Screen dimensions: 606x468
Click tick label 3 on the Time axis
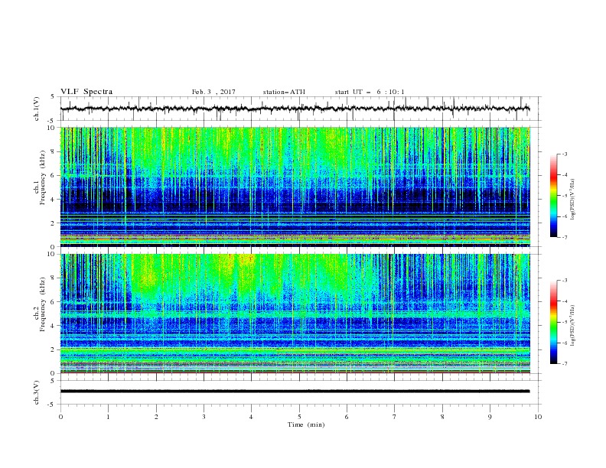click(x=204, y=417)
